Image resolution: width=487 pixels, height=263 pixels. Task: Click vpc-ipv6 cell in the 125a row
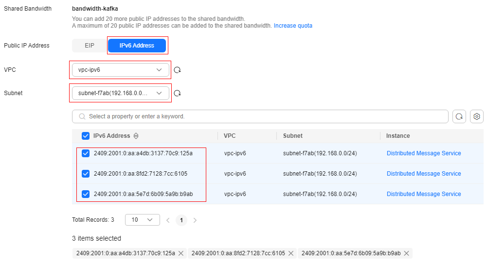[x=235, y=153]
